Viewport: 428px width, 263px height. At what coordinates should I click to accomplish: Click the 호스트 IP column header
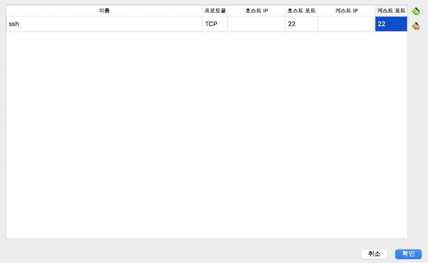[257, 11]
